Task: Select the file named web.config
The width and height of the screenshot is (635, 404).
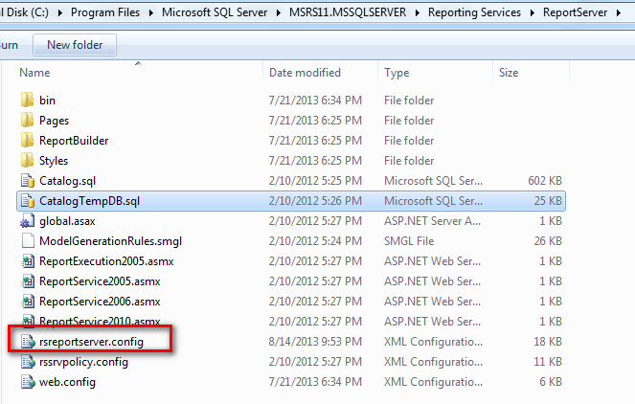Action: click(x=67, y=382)
